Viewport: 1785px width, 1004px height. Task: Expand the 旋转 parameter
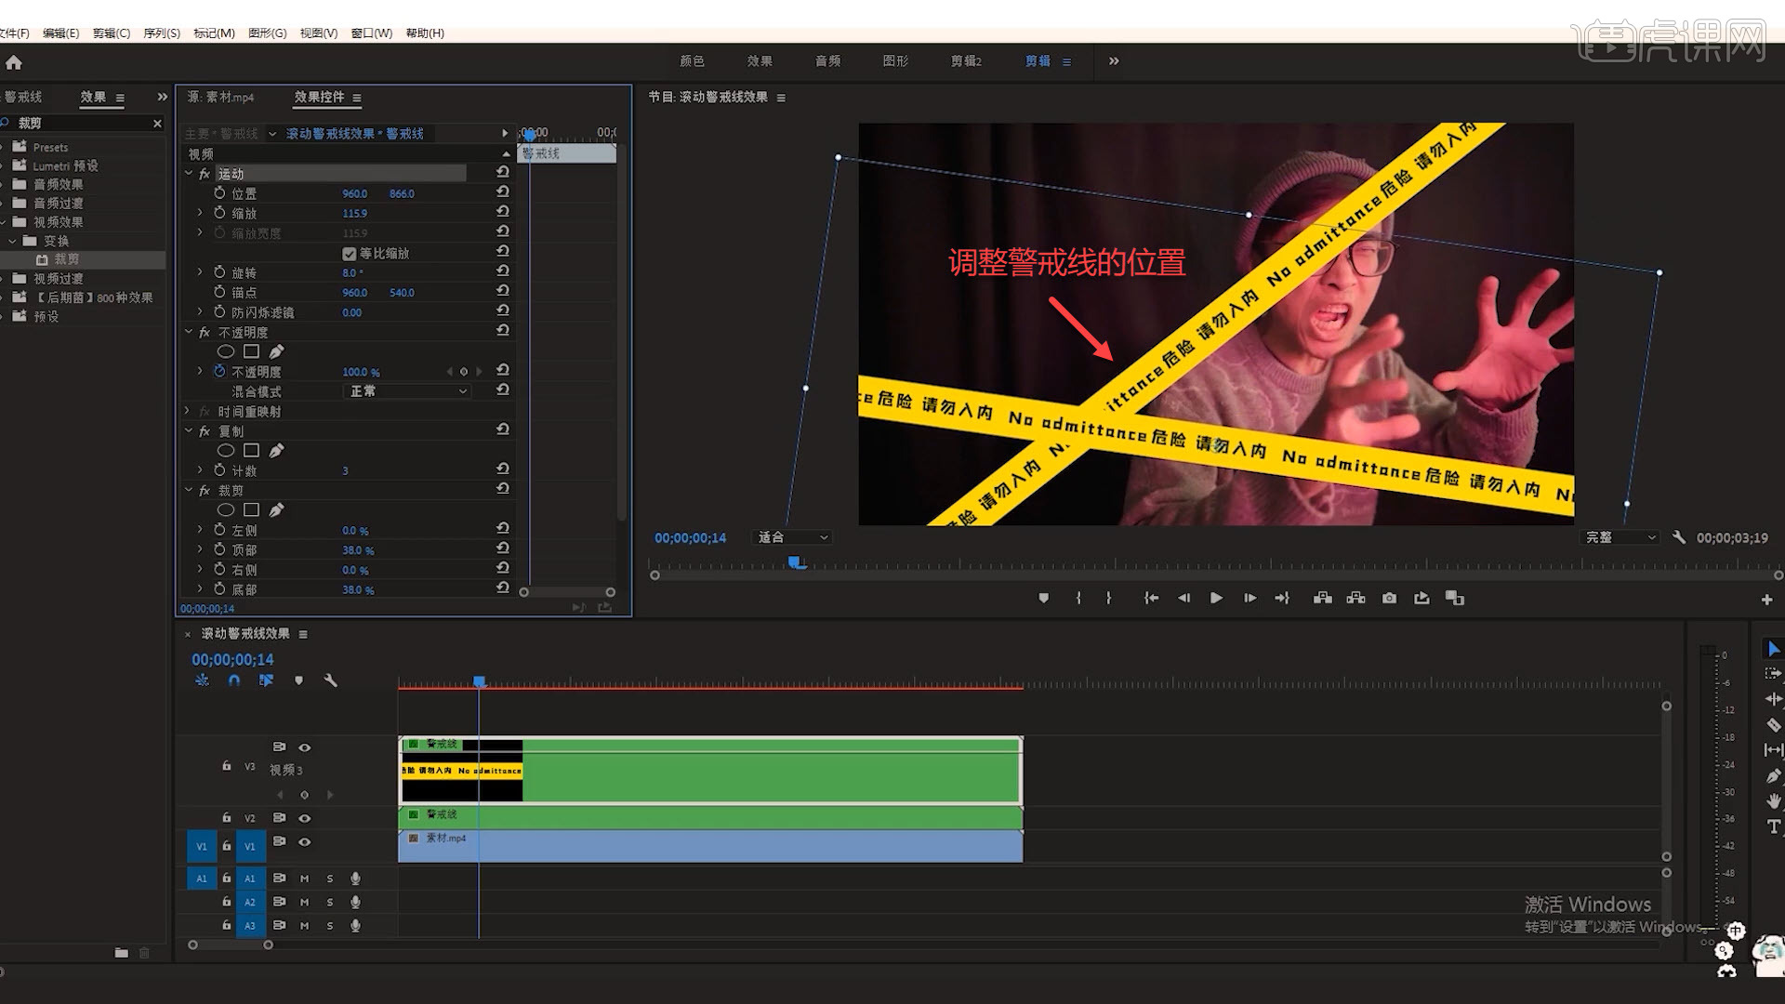tap(199, 272)
